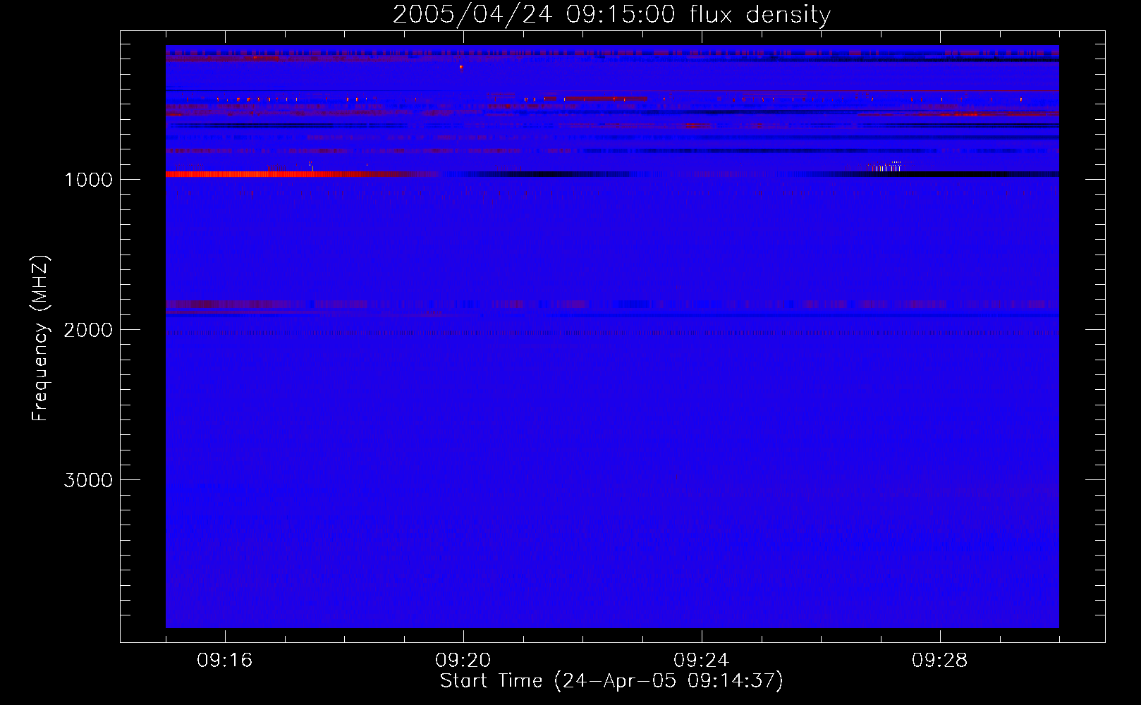Click the '09:24' time tick label
The width and height of the screenshot is (1141, 705).
tap(702, 661)
